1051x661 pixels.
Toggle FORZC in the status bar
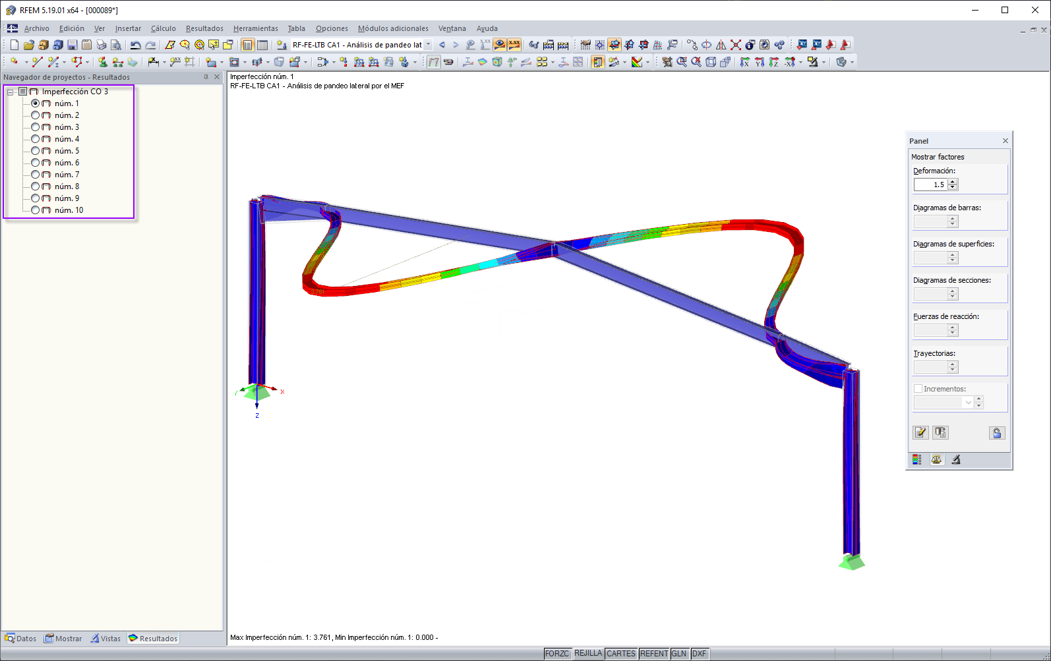click(x=557, y=654)
